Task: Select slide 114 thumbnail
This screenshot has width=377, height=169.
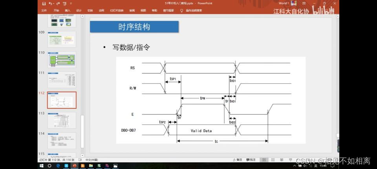Action: click(x=62, y=141)
